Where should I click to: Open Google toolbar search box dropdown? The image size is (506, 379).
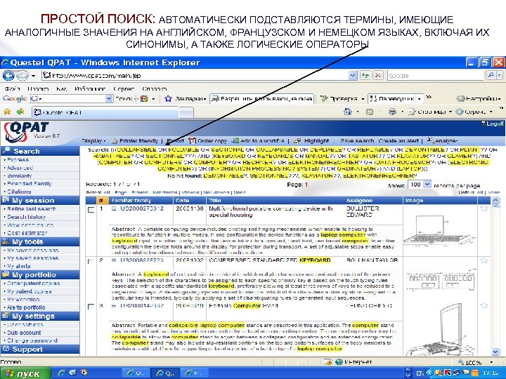(x=110, y=99)
